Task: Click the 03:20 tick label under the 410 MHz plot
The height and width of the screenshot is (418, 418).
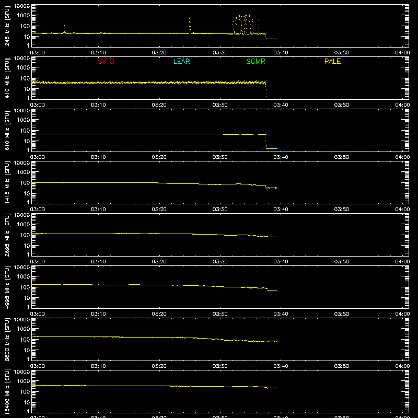Action: pyautogui.click(x=159, y=105)
